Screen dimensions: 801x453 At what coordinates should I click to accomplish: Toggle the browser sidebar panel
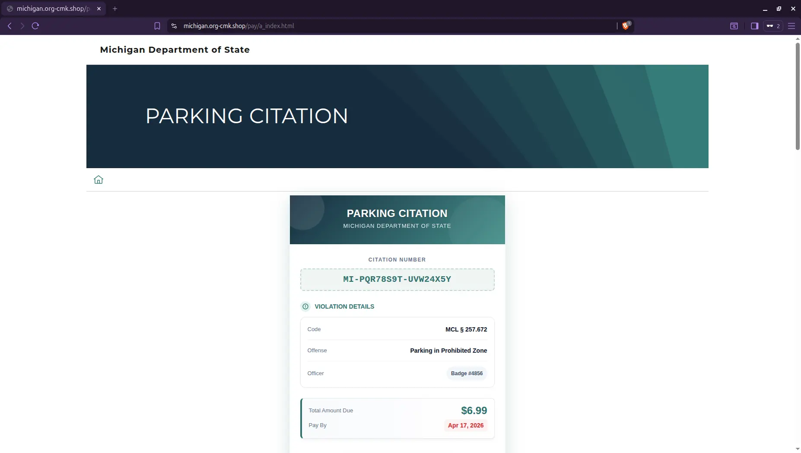coord(754,26)
